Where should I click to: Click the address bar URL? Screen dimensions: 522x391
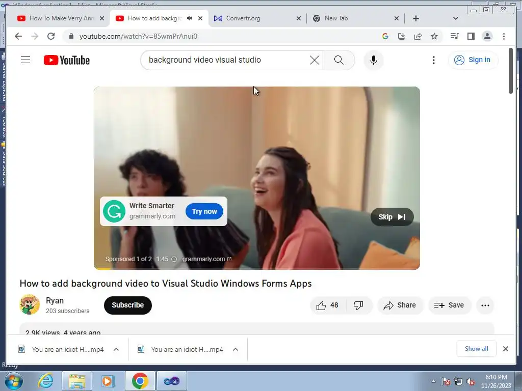[x=138, y=36]
